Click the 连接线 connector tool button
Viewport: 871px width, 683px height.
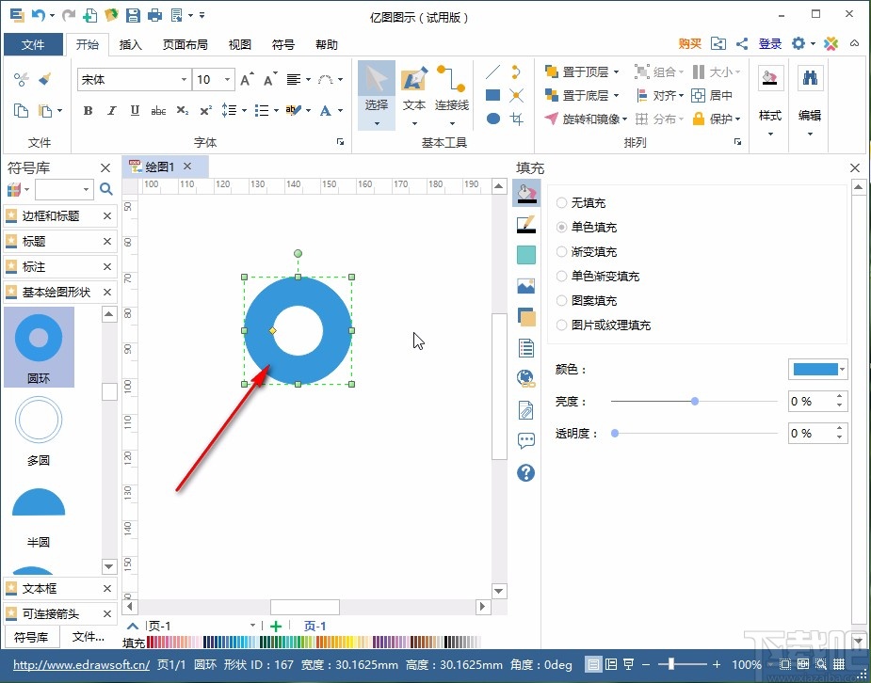click(452, 95)
